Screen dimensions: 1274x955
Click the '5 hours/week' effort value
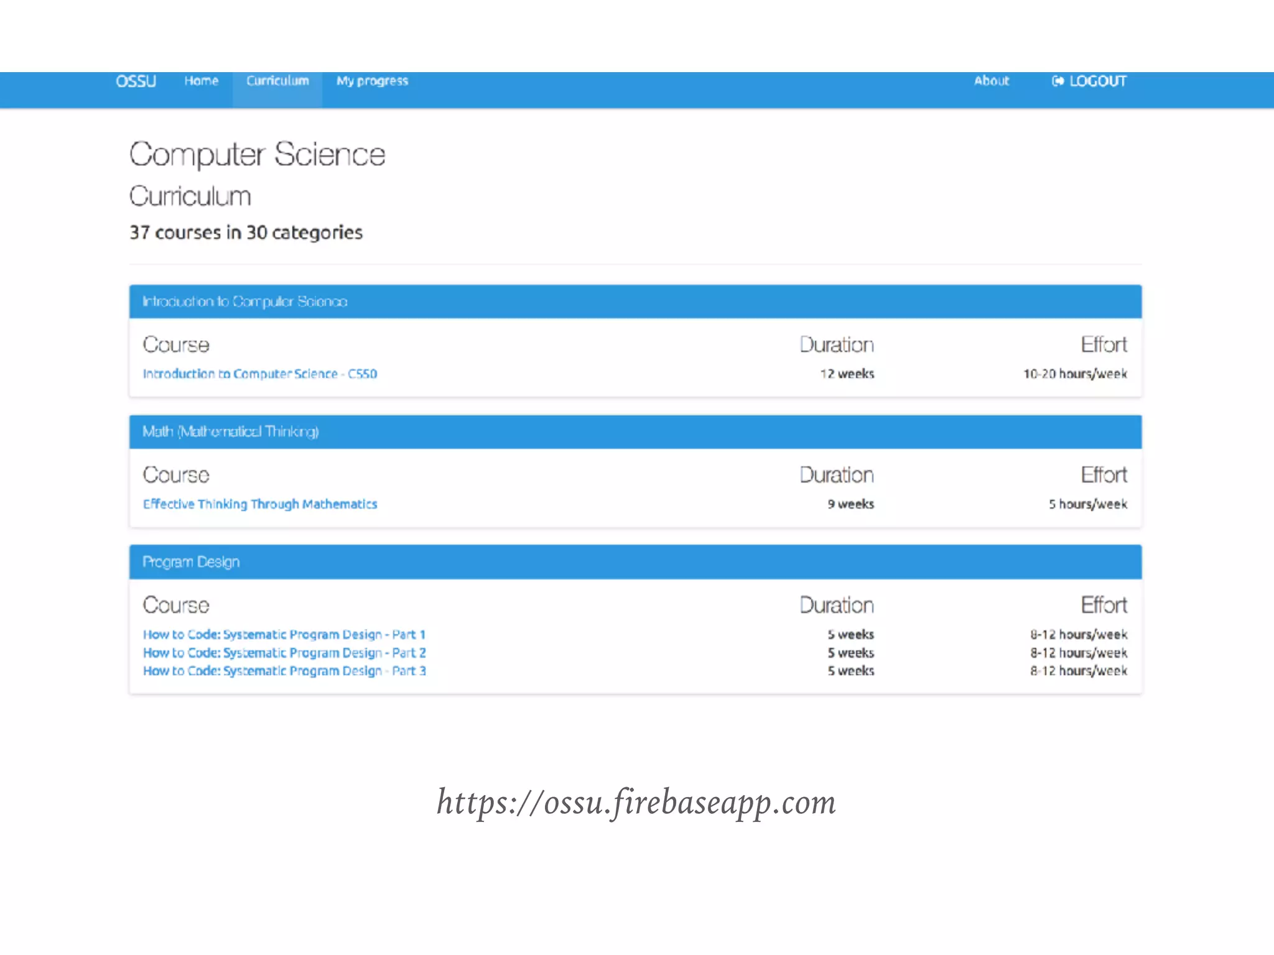point(1087,504)
